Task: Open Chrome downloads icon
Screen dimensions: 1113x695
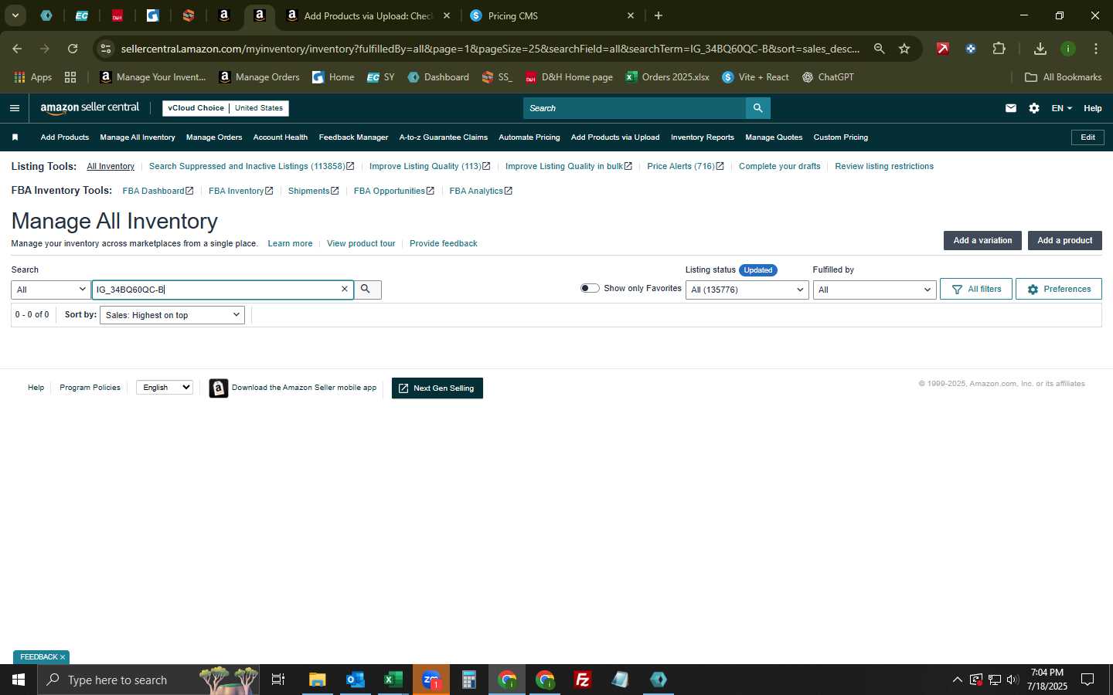Action: click(x=1040, y=49)
